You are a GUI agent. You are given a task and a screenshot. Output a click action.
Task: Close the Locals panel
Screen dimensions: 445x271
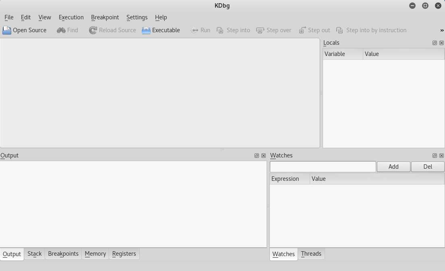[x=441, y=43]
